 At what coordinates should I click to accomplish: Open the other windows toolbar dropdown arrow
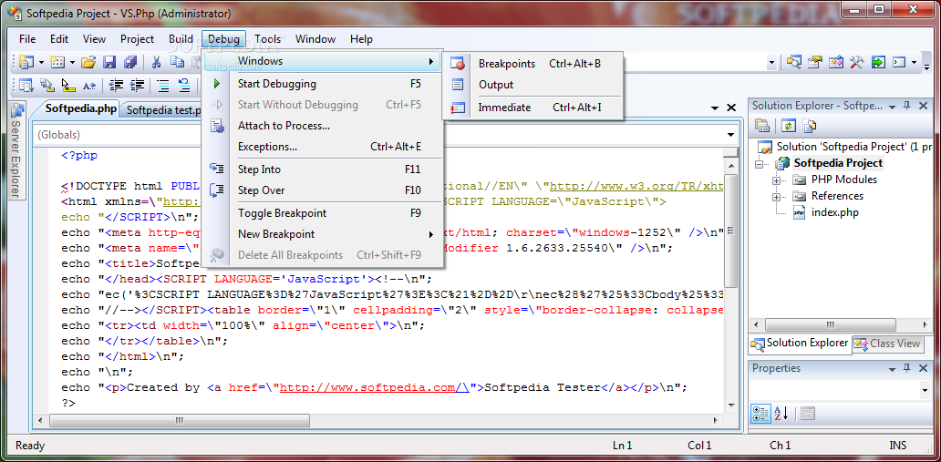[x=914, y=62]
